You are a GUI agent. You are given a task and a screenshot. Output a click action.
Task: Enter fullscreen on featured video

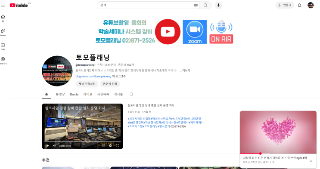117,145
